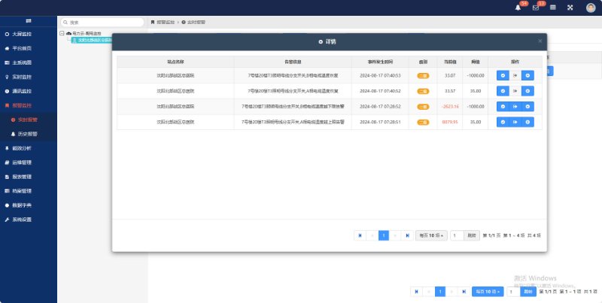Click the 跳转 button in the dialog
The width and height of the screenshot is (602, 303).
pos(472,235)
